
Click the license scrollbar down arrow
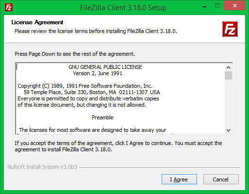click(228, 130)
